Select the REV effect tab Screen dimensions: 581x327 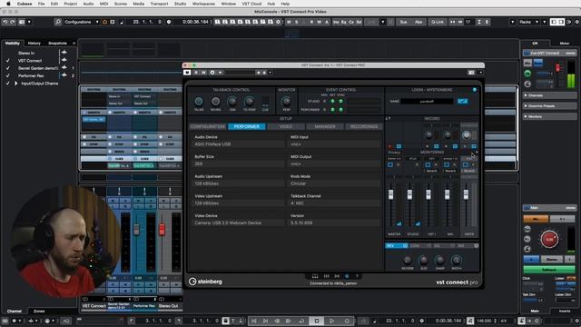click(x=397, y=246)
